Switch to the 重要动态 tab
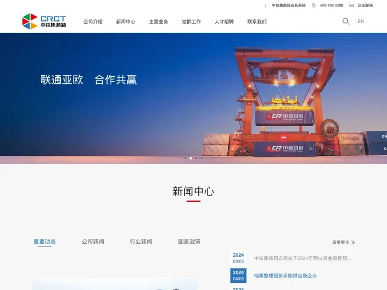Viewport: 387px width, 290px height. 45,242
